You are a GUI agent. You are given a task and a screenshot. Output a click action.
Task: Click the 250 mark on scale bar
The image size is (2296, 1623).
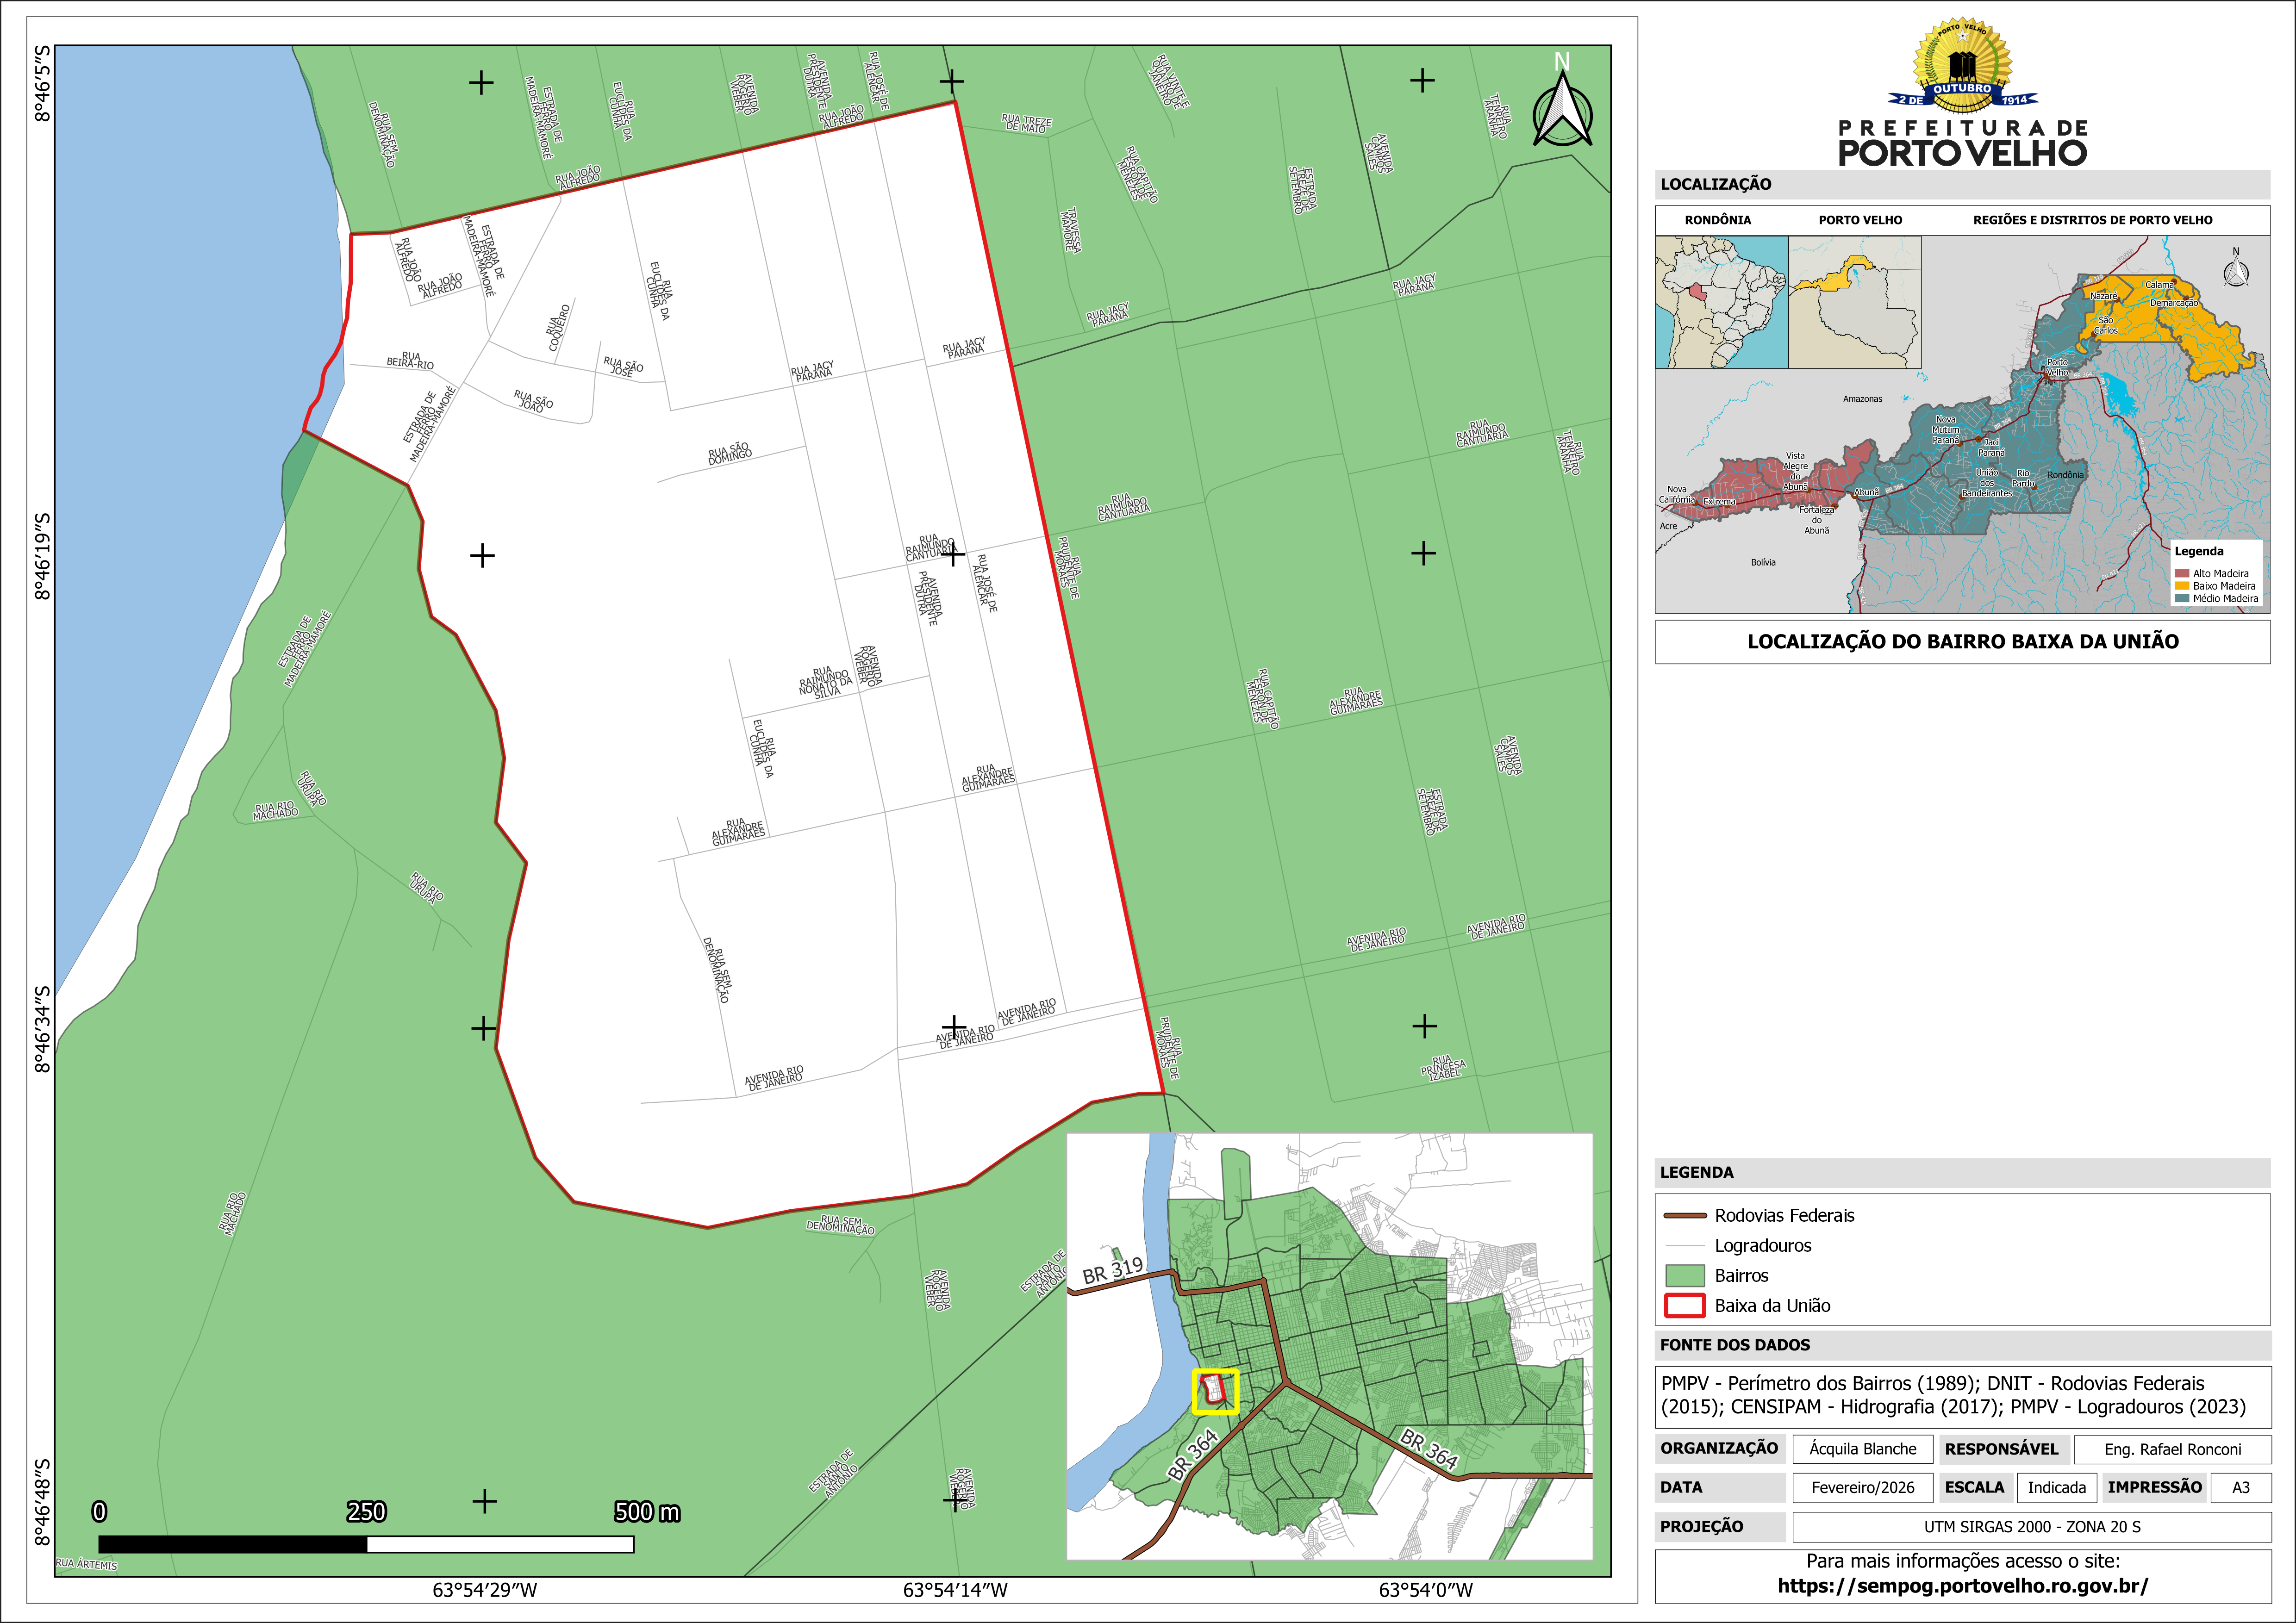click(366, 1512)
